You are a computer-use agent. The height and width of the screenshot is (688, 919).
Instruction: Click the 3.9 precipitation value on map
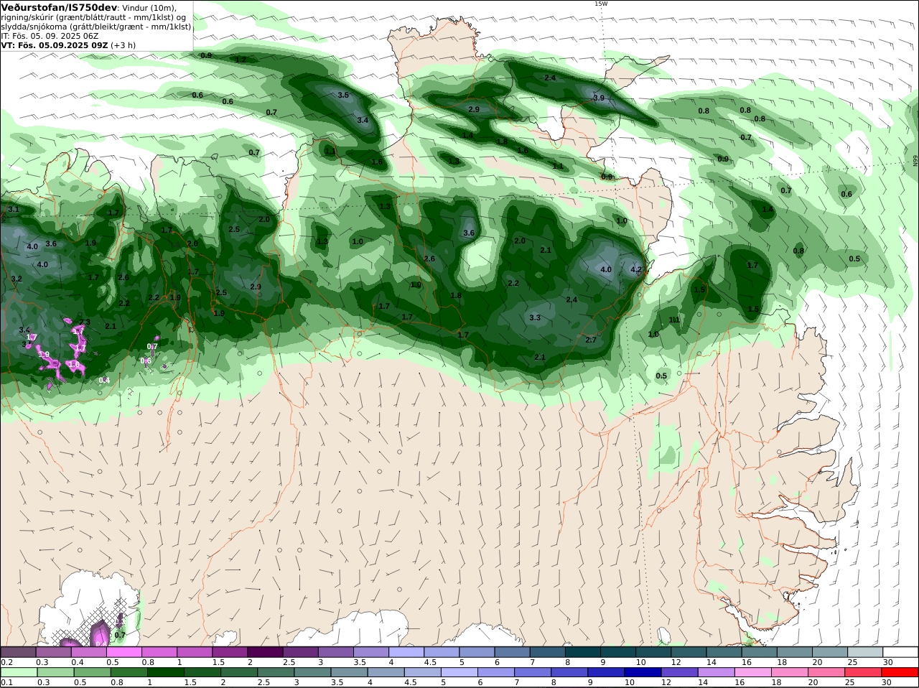599,98
